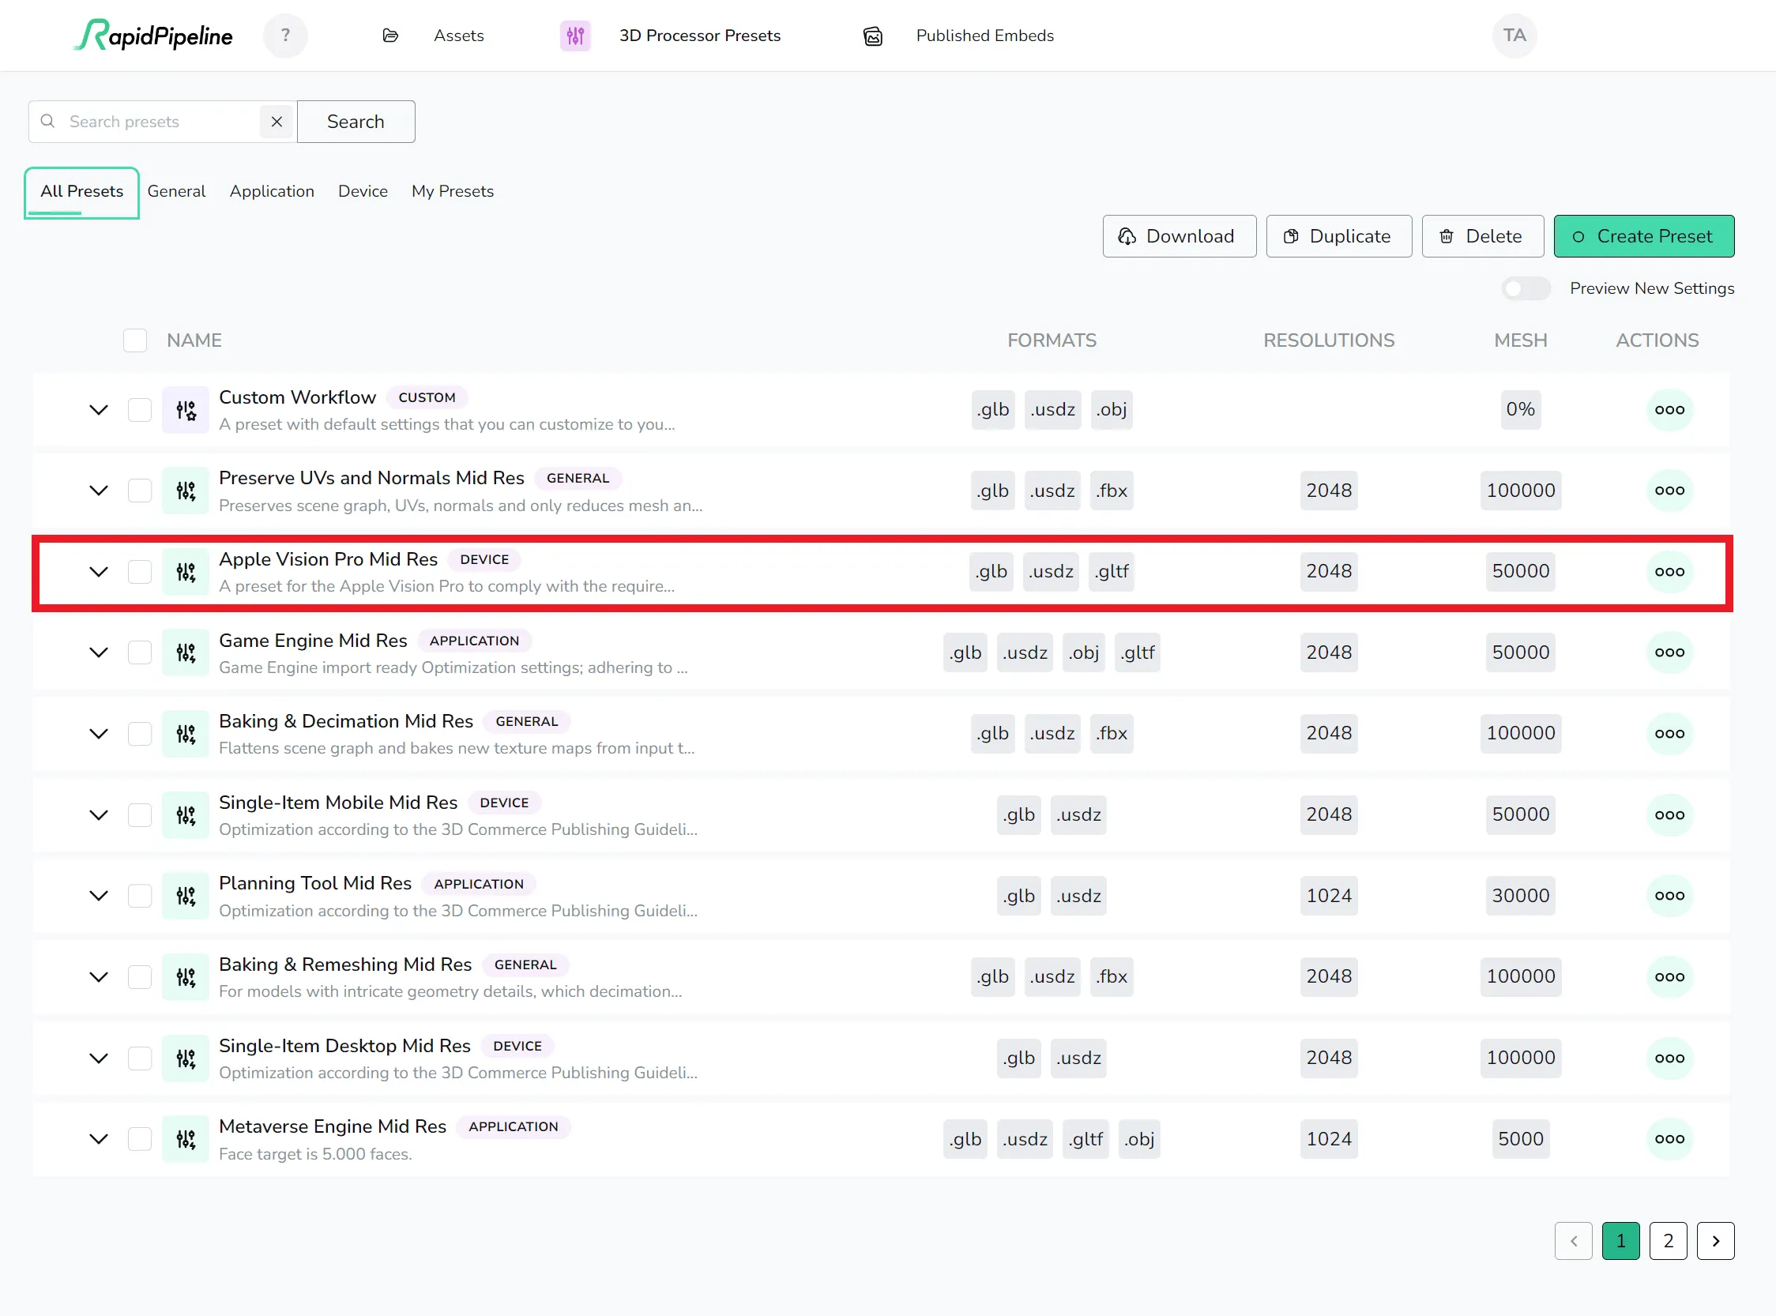Click the Published Embeds icon
Screen dimensions: 1776x1316
click(x=872, y=35)
